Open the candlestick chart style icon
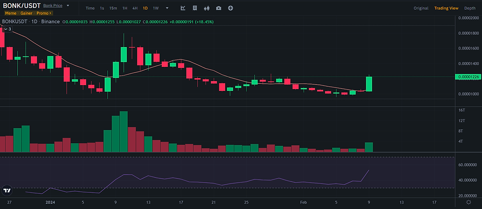The height and width of the screenshot is (209, 482). click(207, 8)
